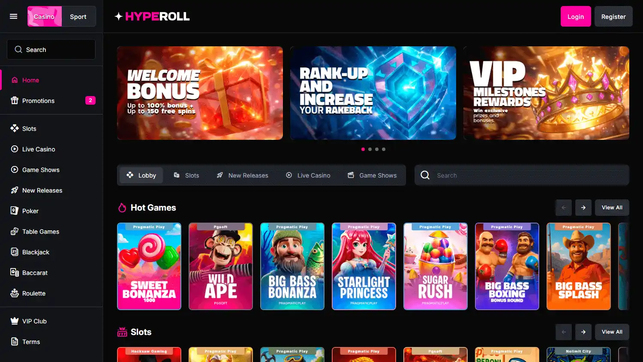Click the Poker sidebar link text

tap(30, 211)
